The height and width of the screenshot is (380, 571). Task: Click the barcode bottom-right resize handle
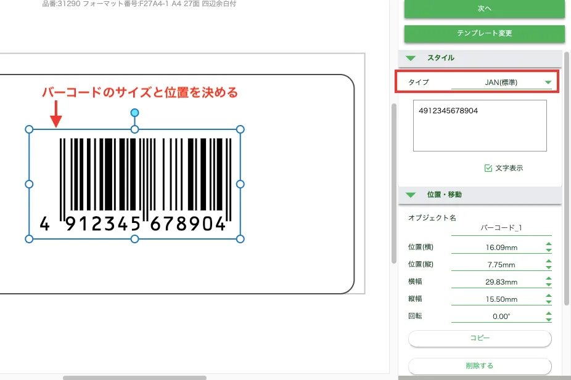tap(240, 239)
